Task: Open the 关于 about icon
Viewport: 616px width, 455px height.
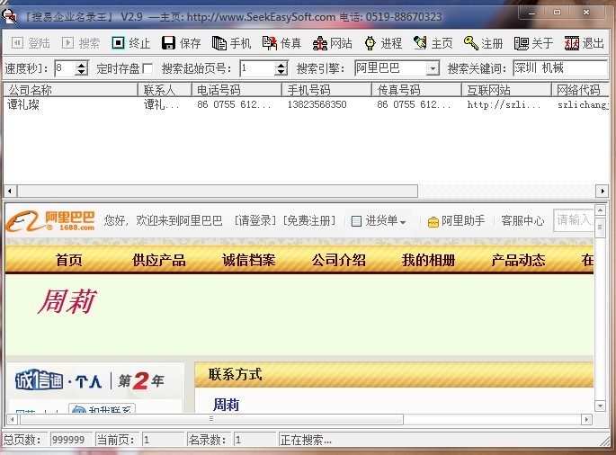Action: point(522,43)
